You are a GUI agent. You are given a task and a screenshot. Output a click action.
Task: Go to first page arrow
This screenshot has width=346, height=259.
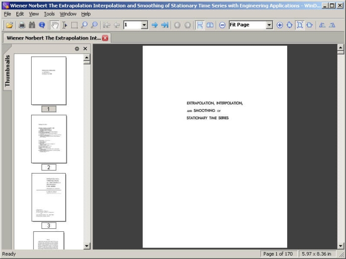(107, 25)
